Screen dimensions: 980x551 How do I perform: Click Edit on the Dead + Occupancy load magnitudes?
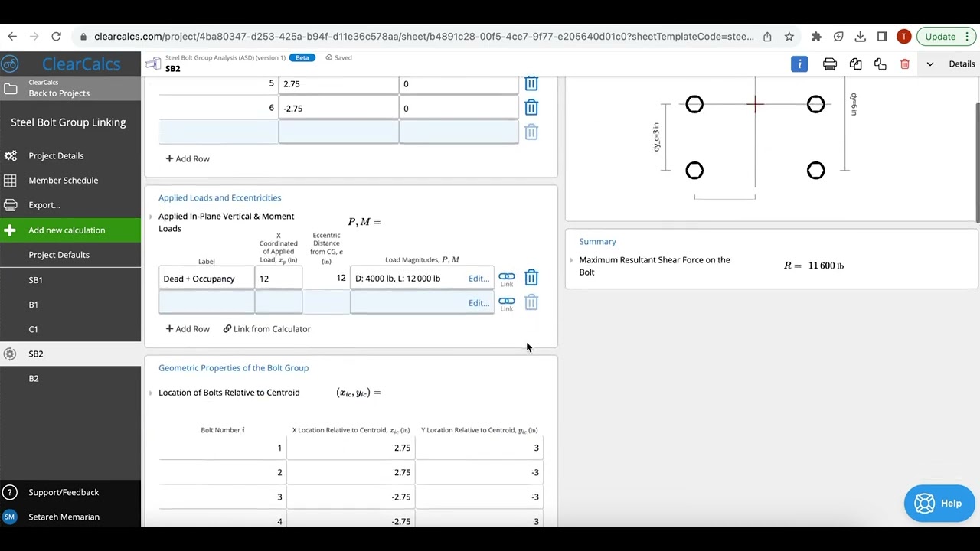(x=479, y=279)
